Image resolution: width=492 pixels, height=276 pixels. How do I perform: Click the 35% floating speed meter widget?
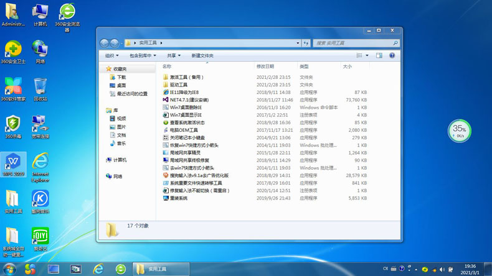pos(459,131)
